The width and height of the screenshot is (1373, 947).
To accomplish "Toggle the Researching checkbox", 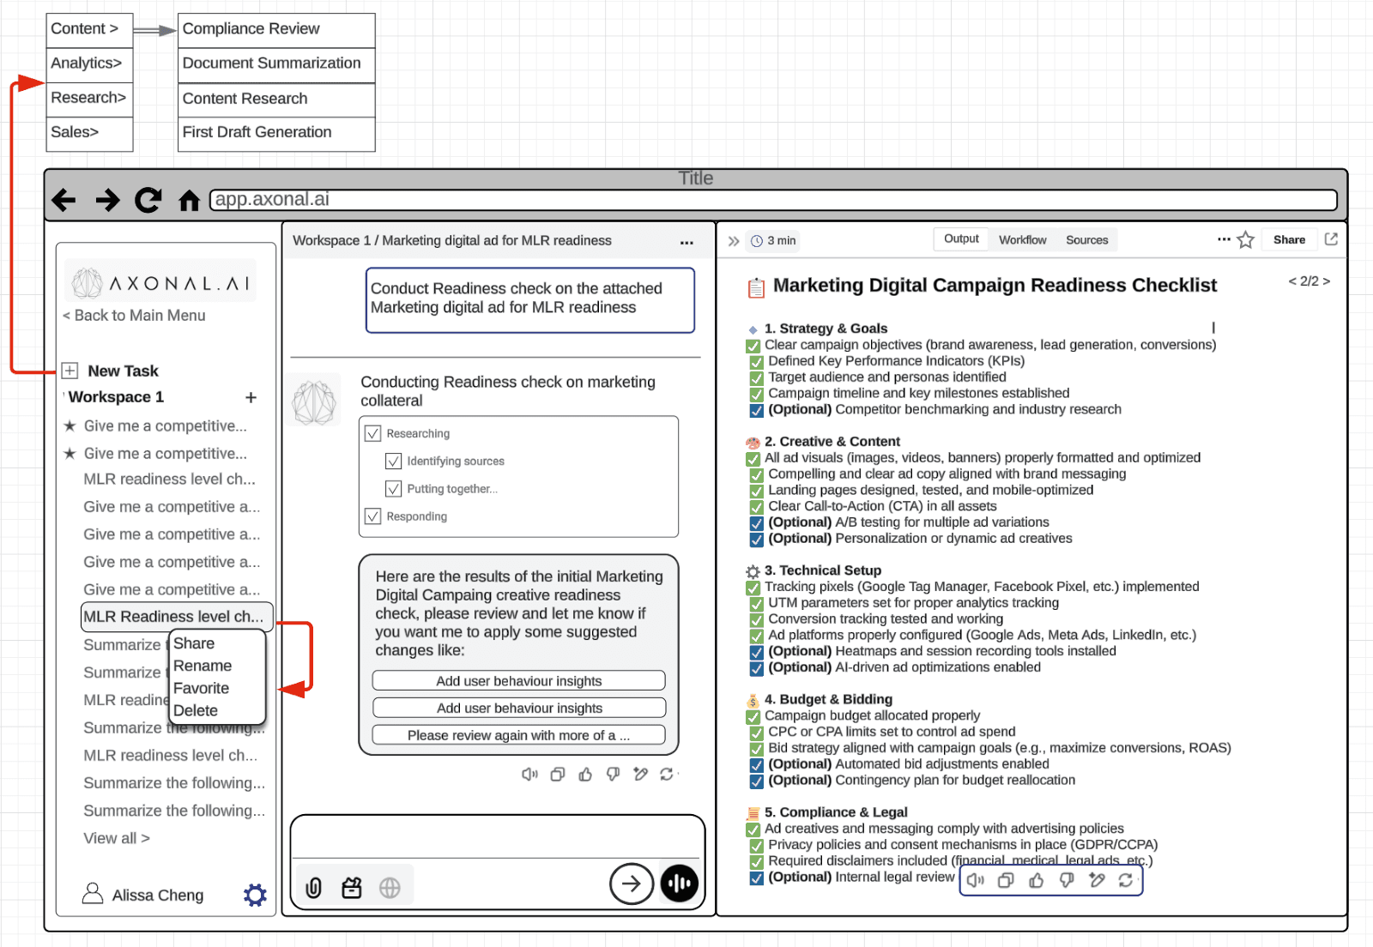I will 372,433.
